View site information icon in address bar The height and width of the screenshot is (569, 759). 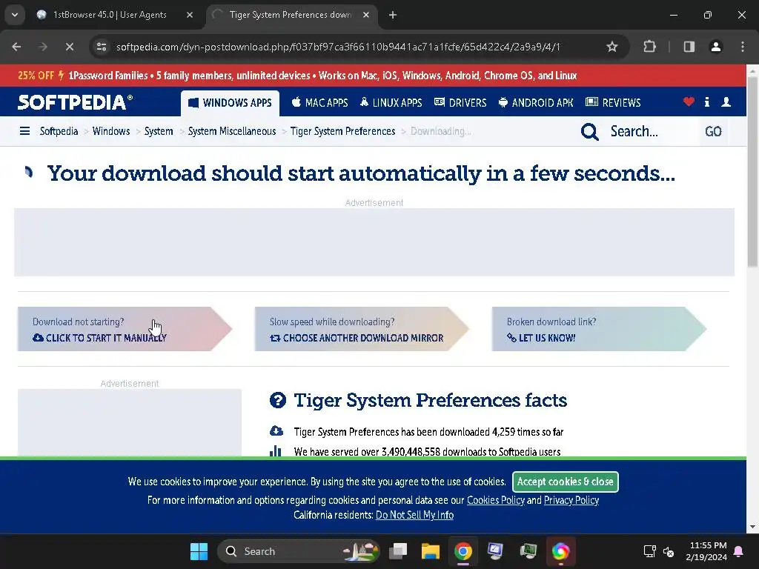click(101, 47)
